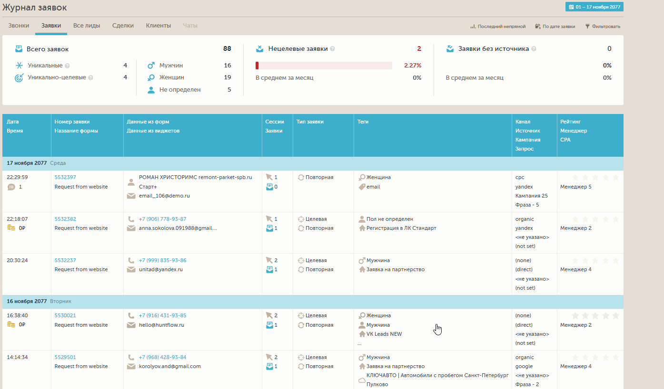664x389 pixels.
Task: Click the Всего заявок envelope icon
Action: coord(19,49)
